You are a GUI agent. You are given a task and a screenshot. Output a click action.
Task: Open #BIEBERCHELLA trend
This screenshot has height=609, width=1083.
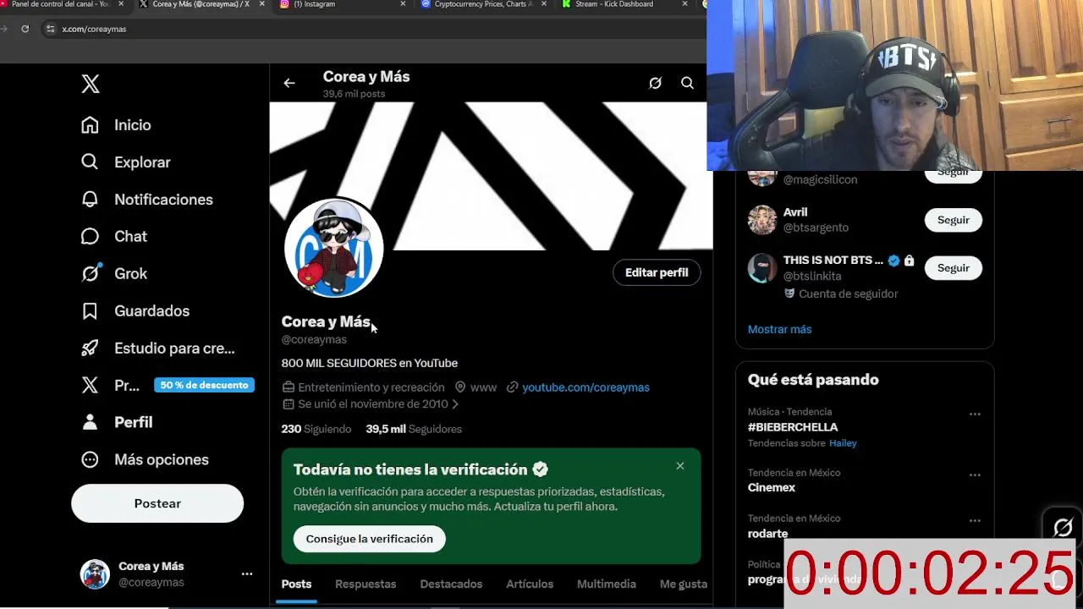pos(793,427)
